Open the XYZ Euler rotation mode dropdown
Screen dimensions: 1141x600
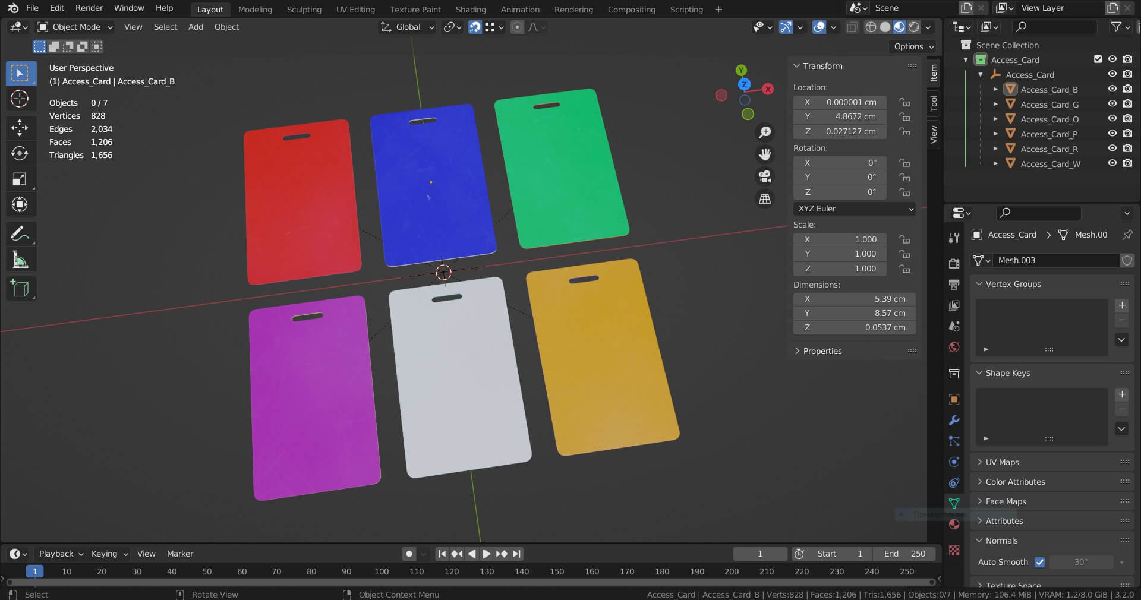point(854,209)
